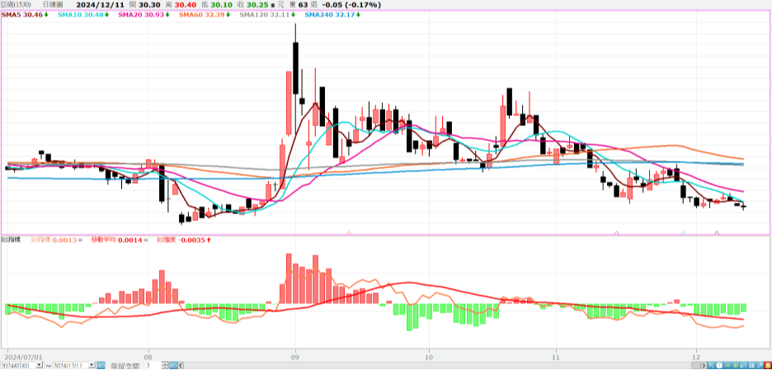Apply reserved space with the second GO button
Viewport: 772px width, 370px height.
click(x=173, y=366)
